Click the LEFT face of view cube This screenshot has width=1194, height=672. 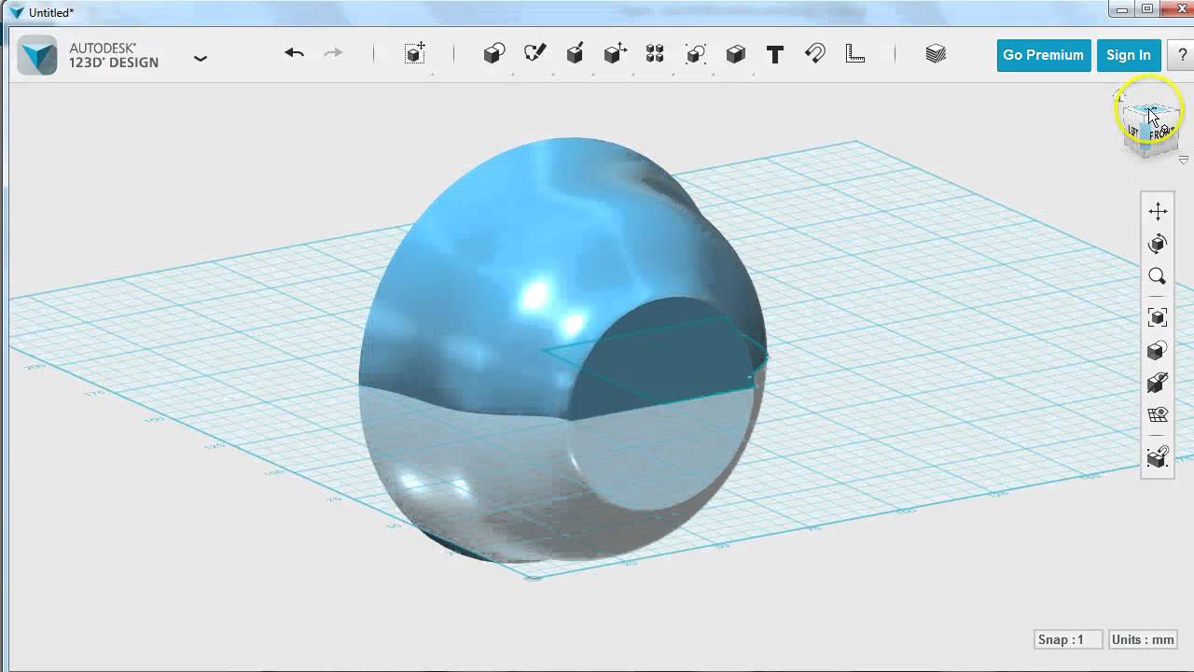(1134, 132)
